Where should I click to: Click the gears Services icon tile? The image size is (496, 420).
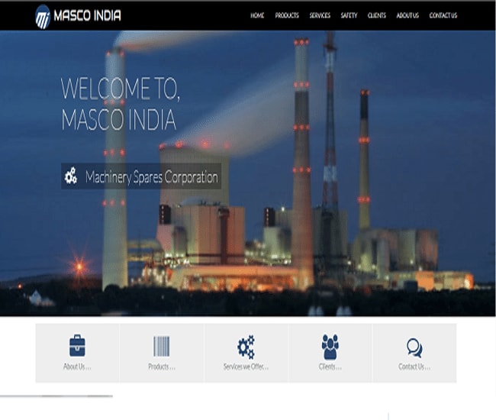pos(246,347)
